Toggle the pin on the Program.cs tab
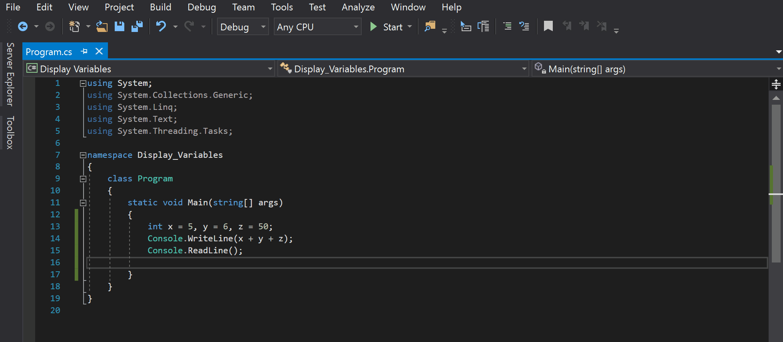This screenshot has height=342, width=783. pos(84,52)
